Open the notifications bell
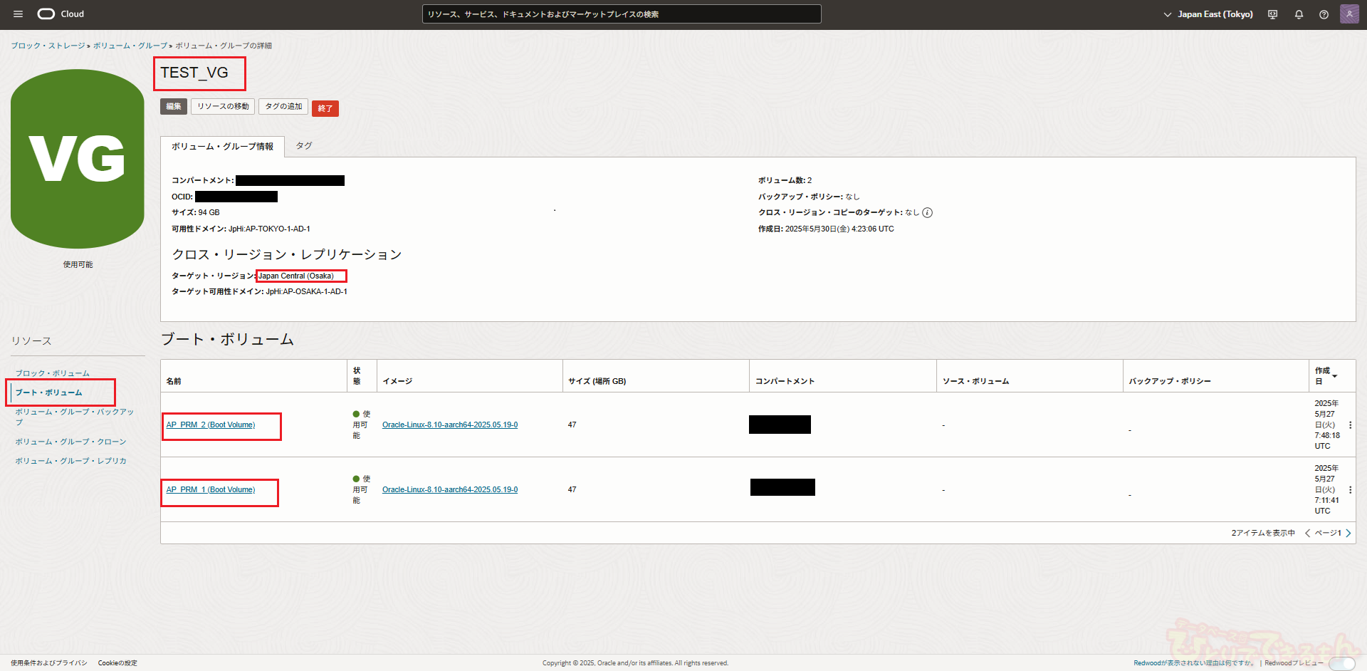Viewport: 1367px width, 671px height. (1299, 14)
